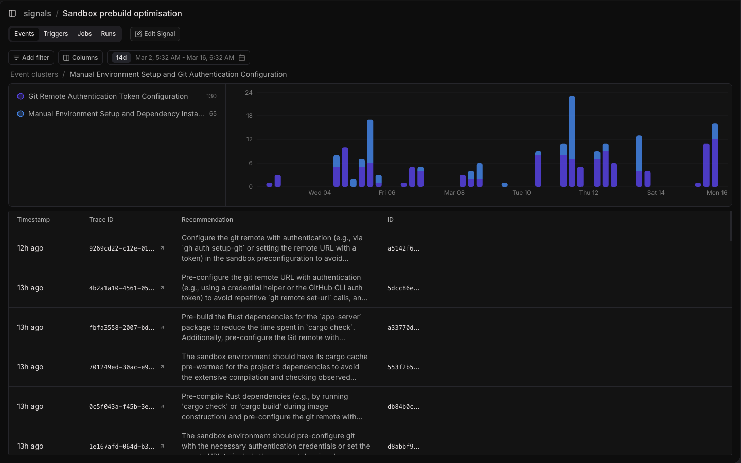Switch to the Triggers tab
741x463 pixels.
tap(56, 34)
